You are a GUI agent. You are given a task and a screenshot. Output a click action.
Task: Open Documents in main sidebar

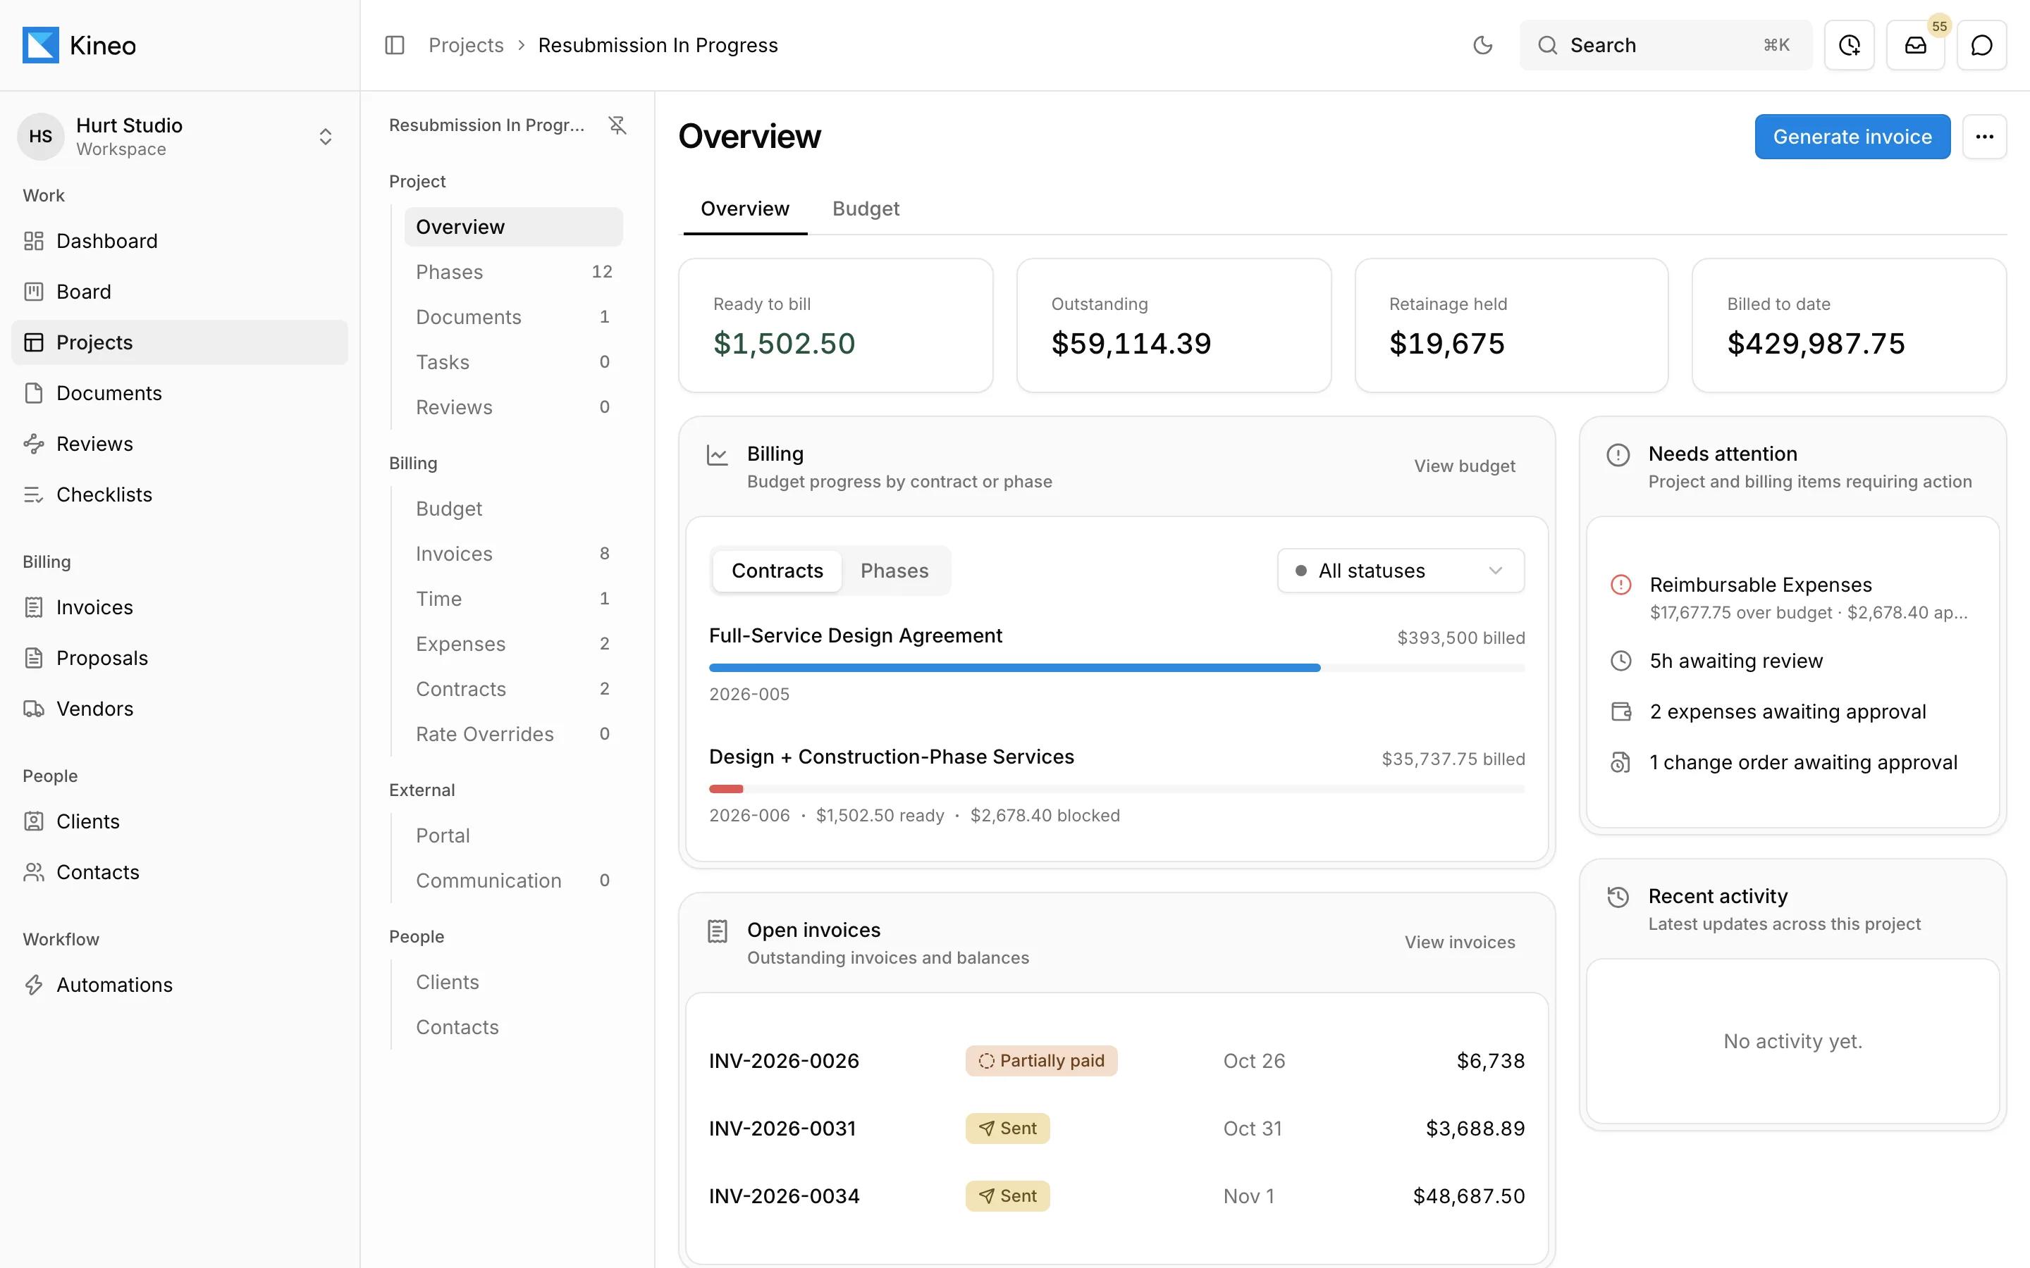tap(180, 393)
